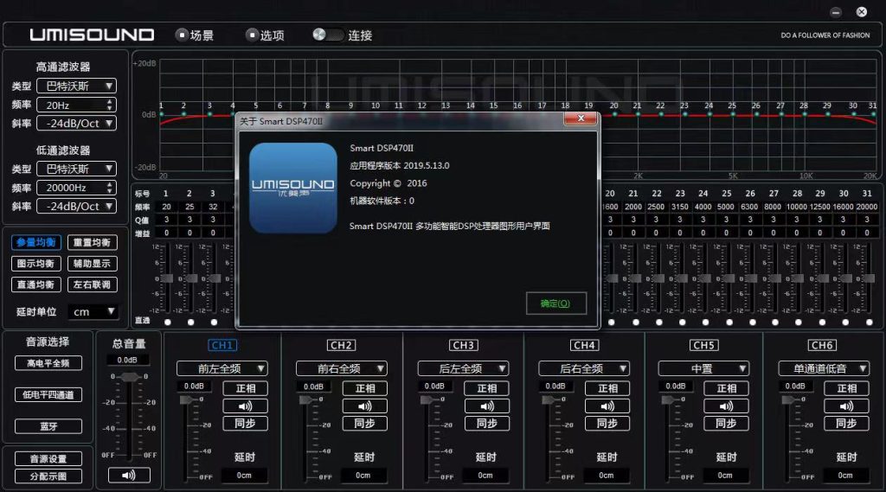Click CH1 同步 sync button

point(245,424)
